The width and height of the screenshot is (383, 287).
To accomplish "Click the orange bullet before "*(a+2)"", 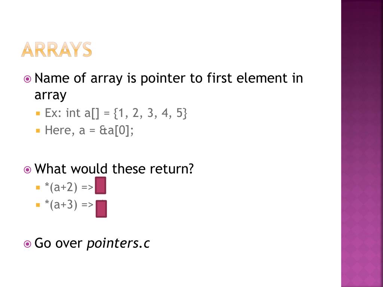I will [38, 187].
